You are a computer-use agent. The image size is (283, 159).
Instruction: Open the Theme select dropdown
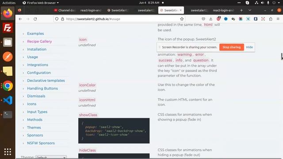click(51, 157)
